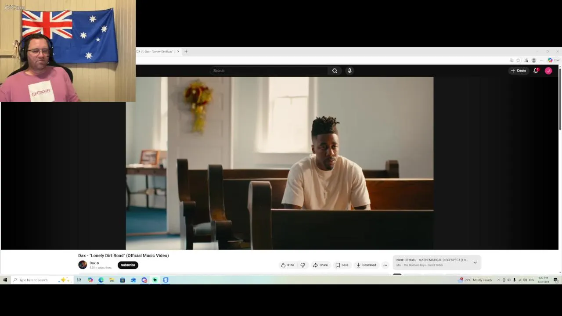Viewport: 562px width, 316px height.
Task: Open a new browser tab
Action: (186, 52)
